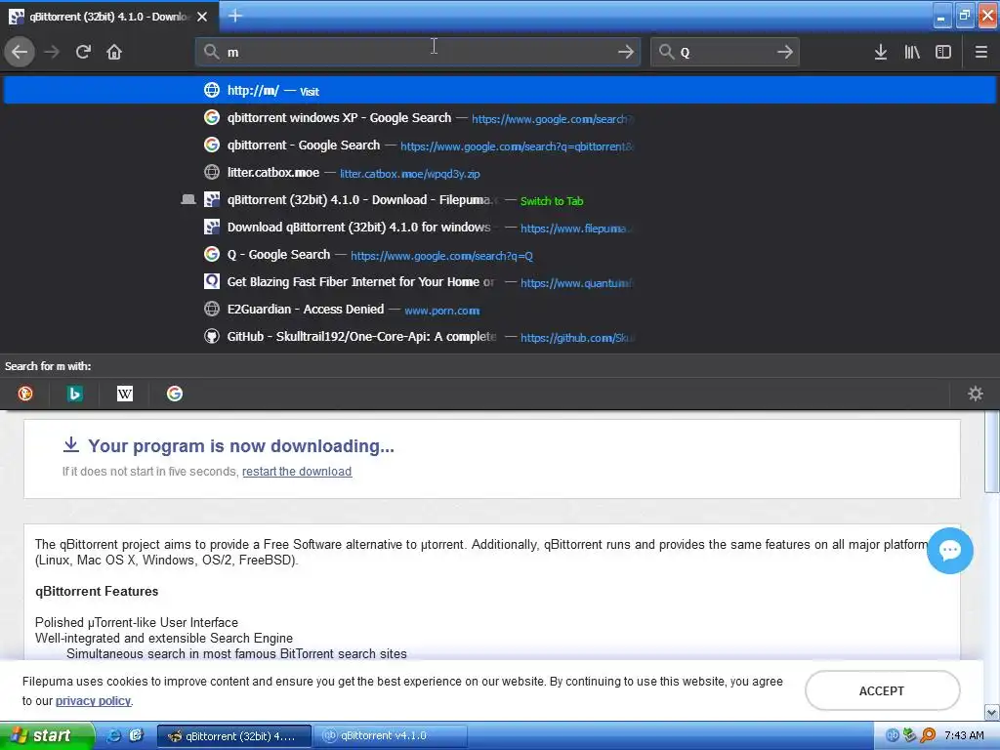Select "qbittorrent windows XP - Google Search" suggestion
Screen dimensions: 1000x750
pyautogui.click(x=500, y=118)
